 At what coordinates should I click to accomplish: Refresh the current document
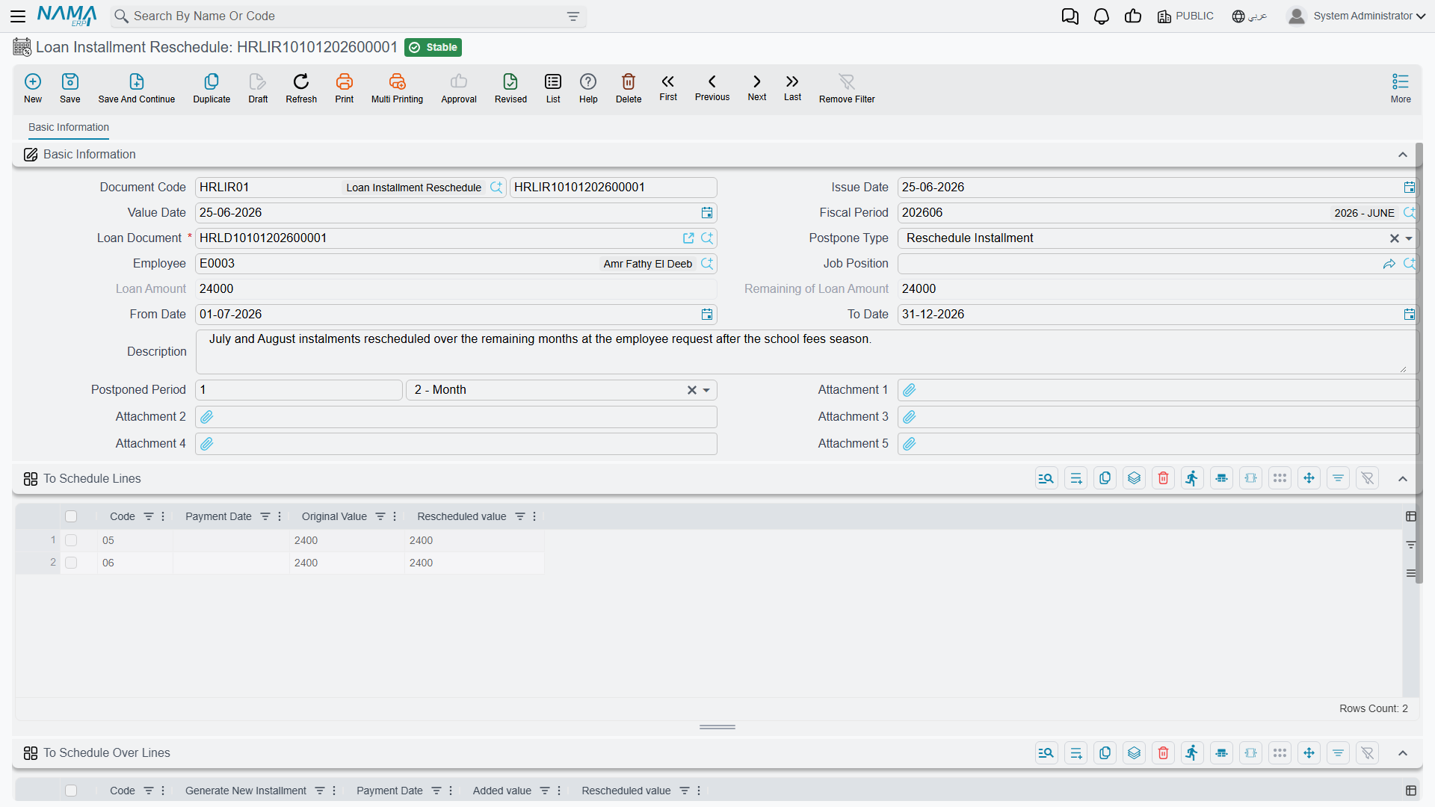pos(301,87)
